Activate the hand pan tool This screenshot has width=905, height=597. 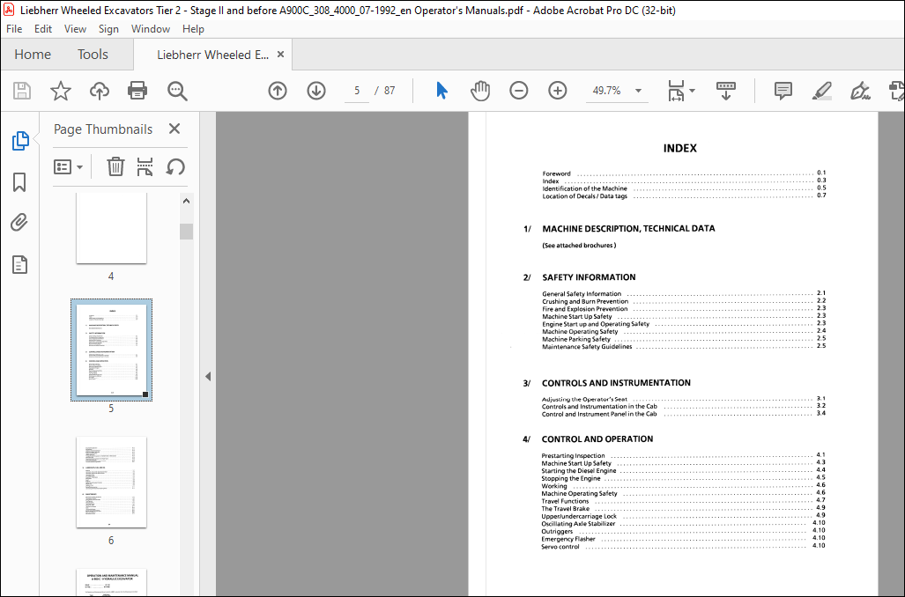480,91
